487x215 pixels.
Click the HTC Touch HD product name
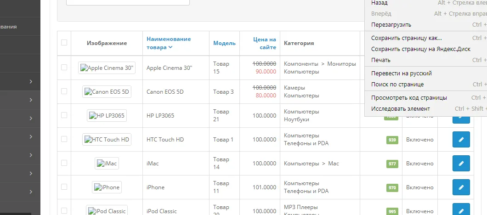tap(165, 140)
